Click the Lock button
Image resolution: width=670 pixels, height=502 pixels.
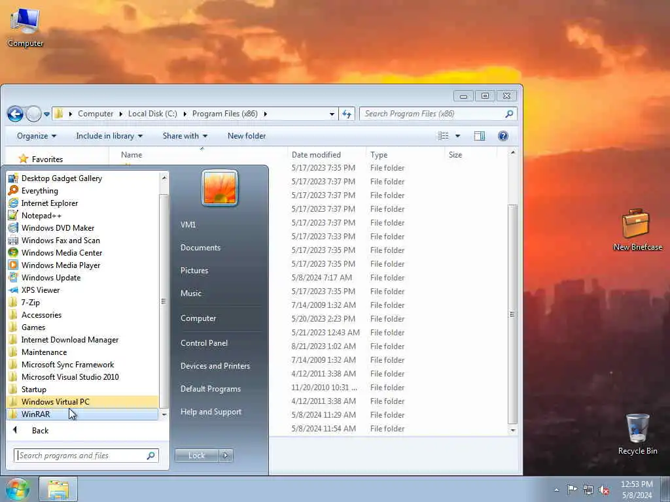[x=196, y=456]
